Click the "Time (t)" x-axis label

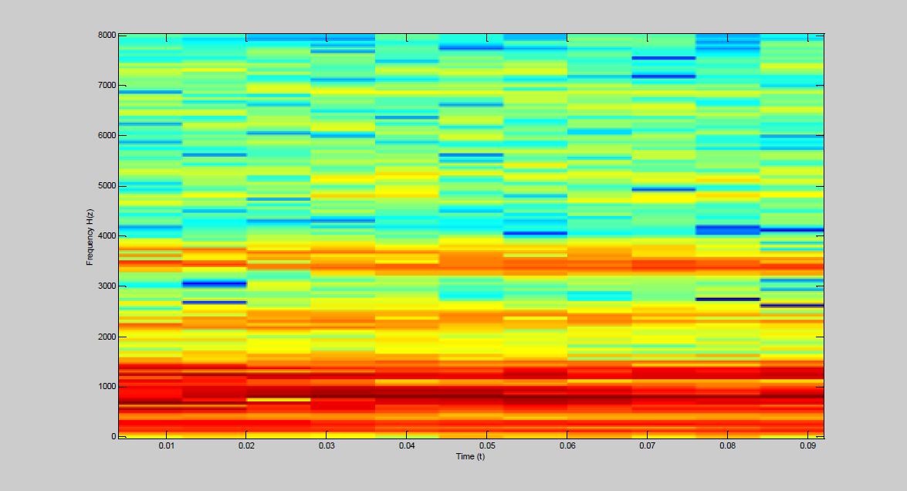tap(470, 456)
